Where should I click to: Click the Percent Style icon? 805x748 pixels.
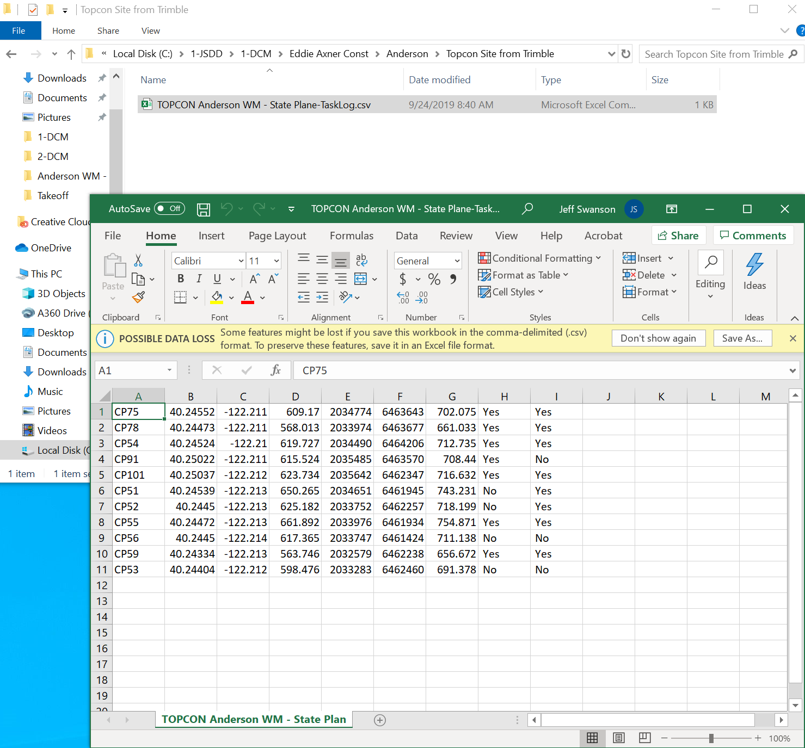click(434, 280)
